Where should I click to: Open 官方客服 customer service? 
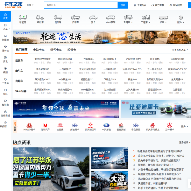point(158,5)
